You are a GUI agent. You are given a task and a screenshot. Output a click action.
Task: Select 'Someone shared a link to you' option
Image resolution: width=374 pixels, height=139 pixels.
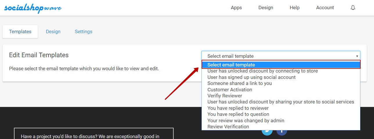(x=281, y=83)
